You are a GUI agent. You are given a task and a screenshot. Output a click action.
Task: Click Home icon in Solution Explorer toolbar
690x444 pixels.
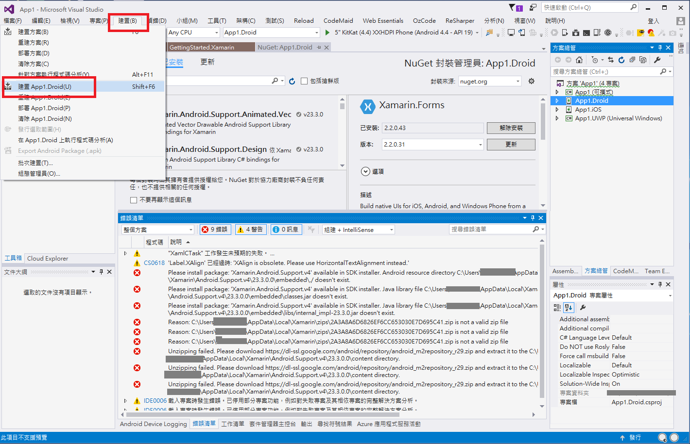tap(579, 60)
